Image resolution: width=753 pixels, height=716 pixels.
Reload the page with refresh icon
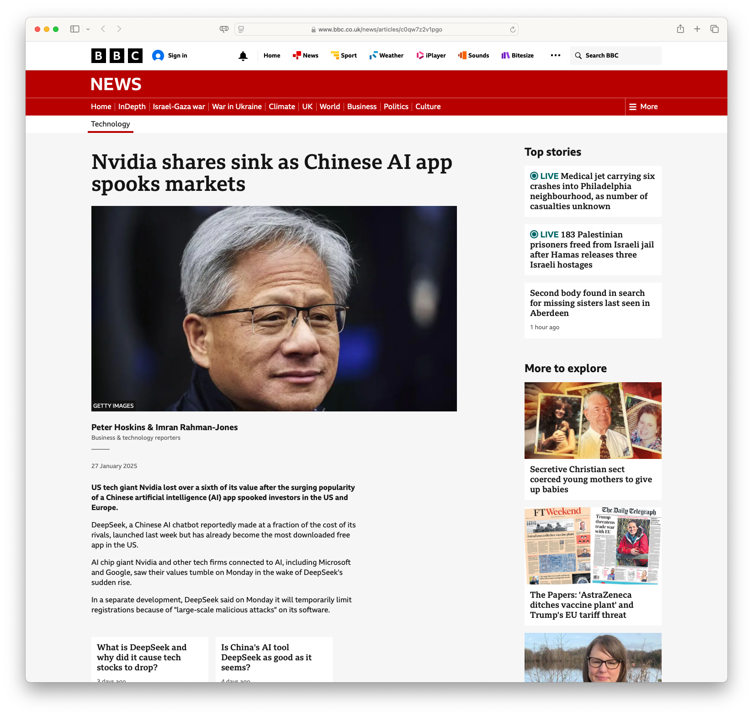pyautogui.click(x=513, y=30)
